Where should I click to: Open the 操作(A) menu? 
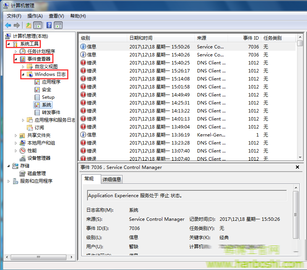point(35,16)
